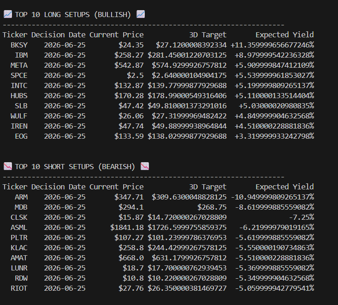Click the Current Price header in bearish table

(x=116, y=187)
